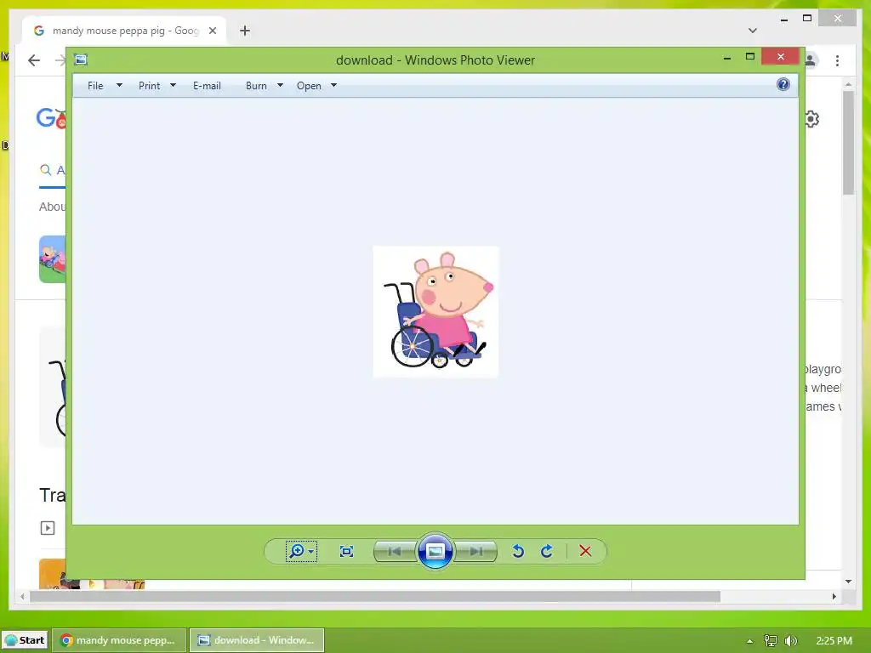Click the scroll right arrow in Chrome
This screenshot has width=871, height=653.
834,596
